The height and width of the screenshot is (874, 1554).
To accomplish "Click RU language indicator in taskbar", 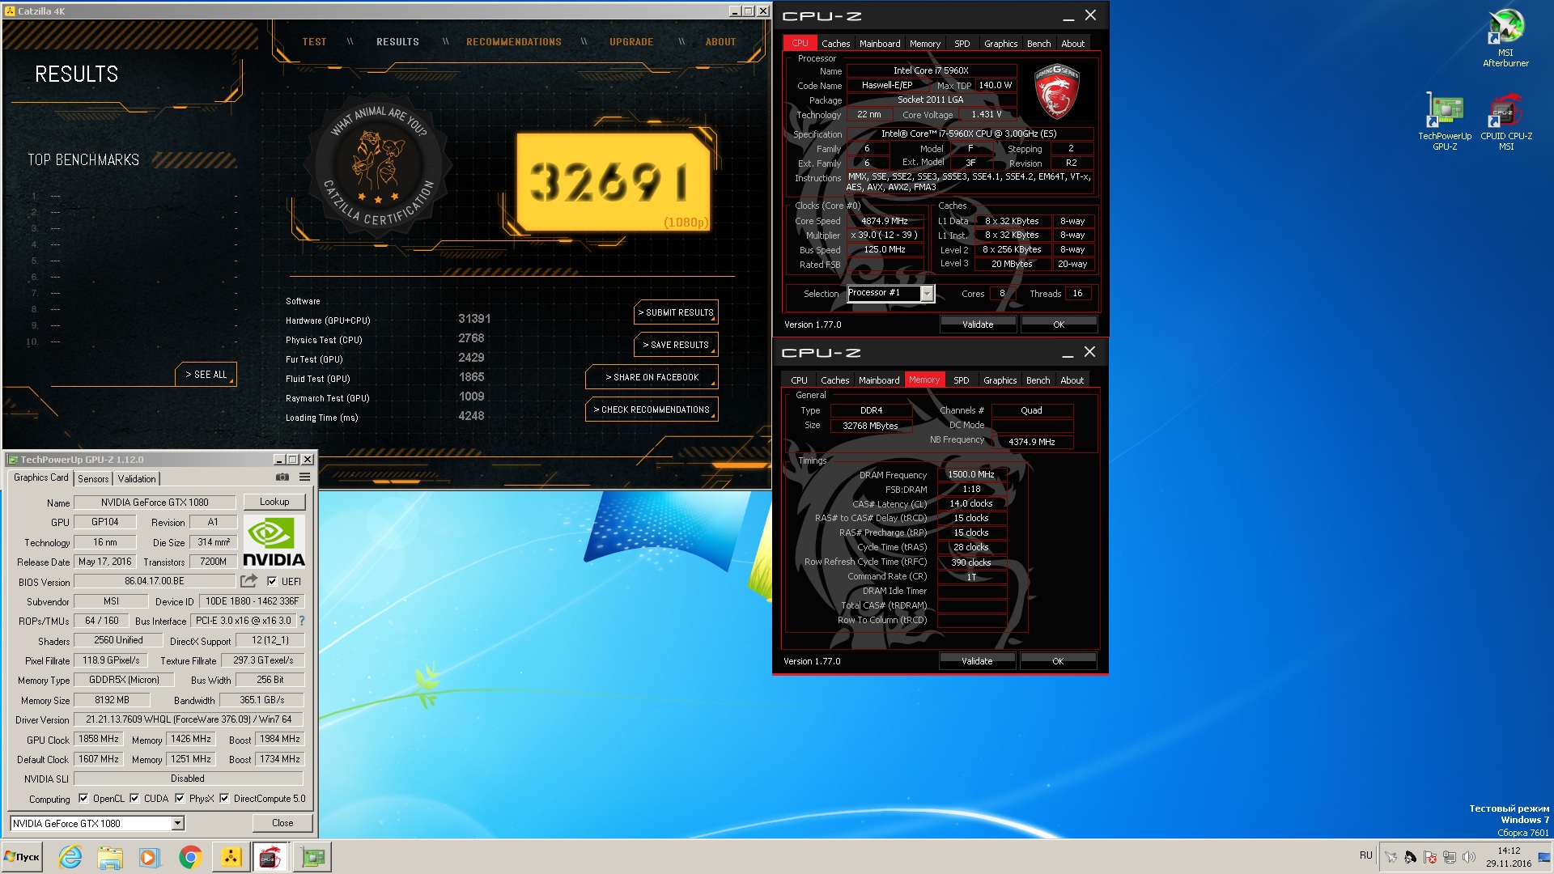I will pos(1366,855).
